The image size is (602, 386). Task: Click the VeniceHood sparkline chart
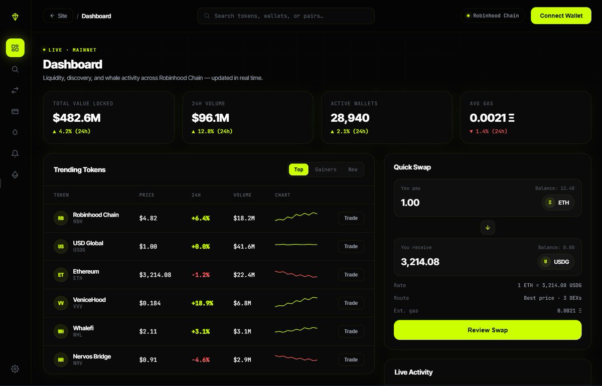[x=296, y=302]
